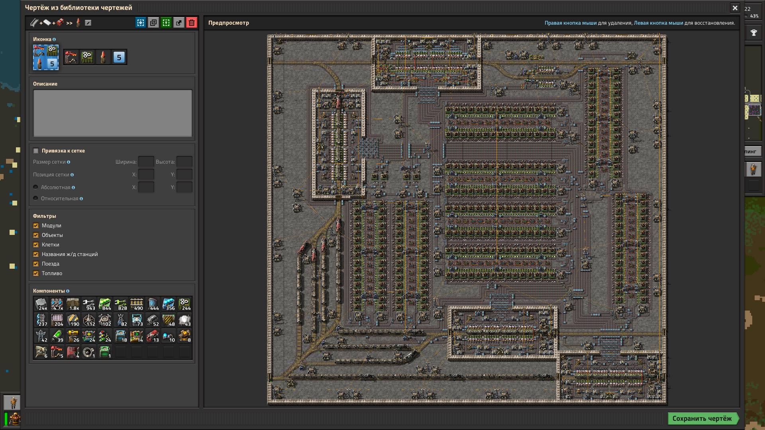Click the lamp component showing 43
The height and width of the screenshot is (430, 765).
[x=184, y=320]
